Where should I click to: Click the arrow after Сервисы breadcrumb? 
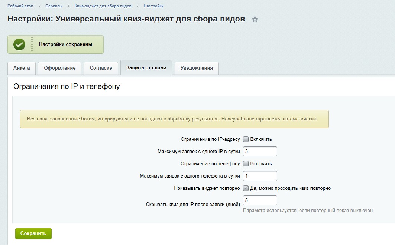[x=68, y=6]
